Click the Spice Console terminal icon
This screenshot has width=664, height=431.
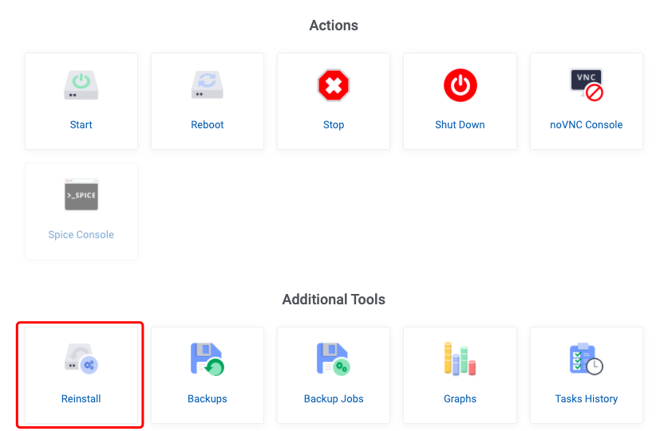[81, 195]
